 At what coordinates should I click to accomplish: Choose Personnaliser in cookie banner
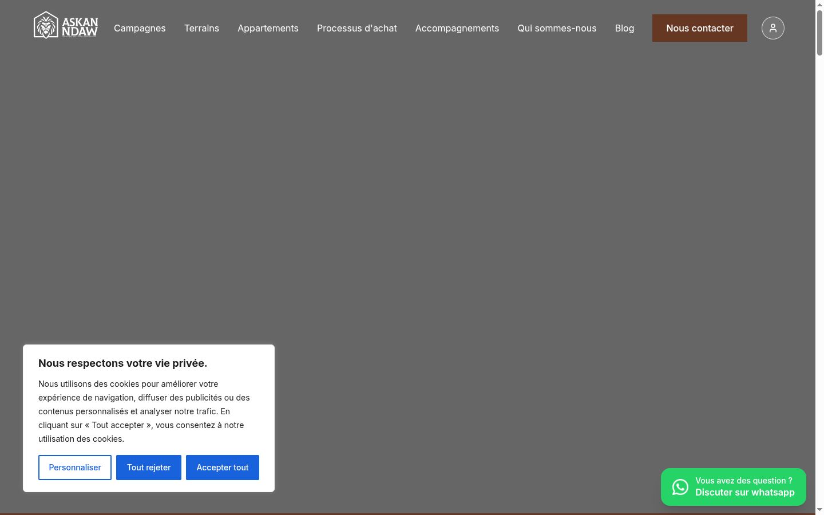click(x=75, y=468)
